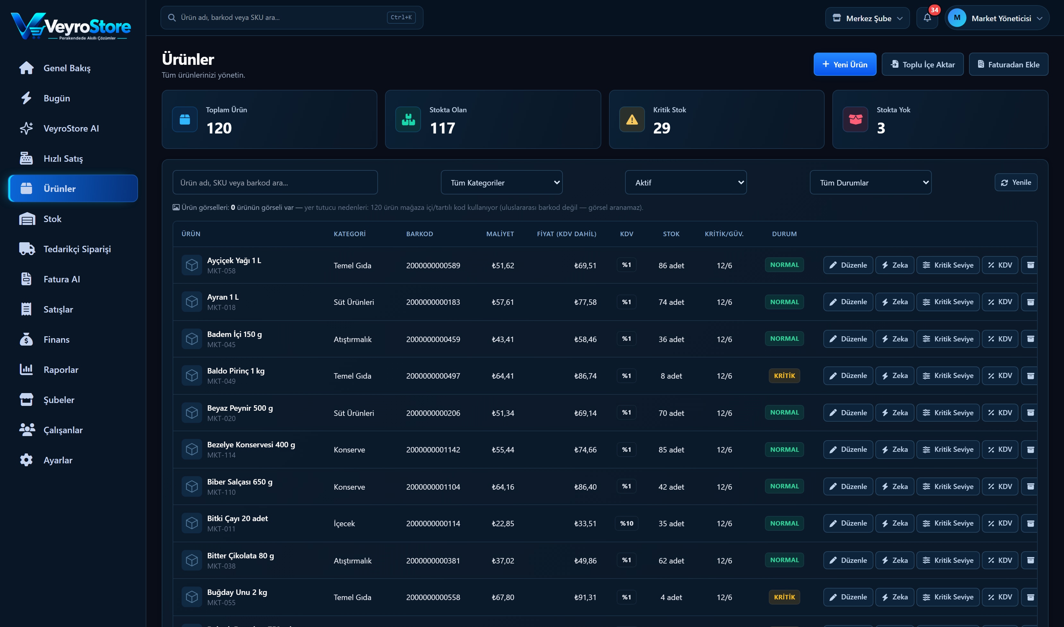The height and width of the screenshot is (627, 1064).
Task: Click the Faturadan Ekle button
Action: [x=1008, y=64]
